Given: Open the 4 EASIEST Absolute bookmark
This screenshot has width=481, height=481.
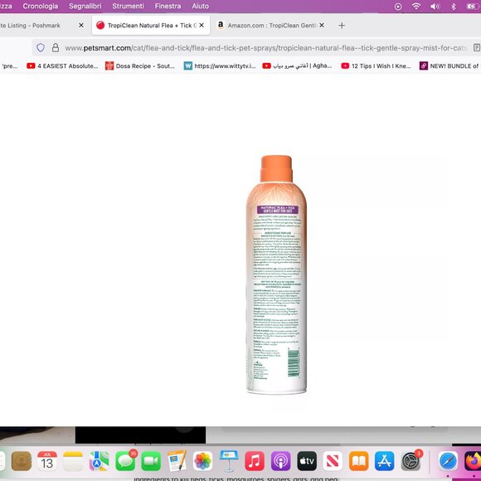Looking at the screenshot, I should tap(62, 66).
